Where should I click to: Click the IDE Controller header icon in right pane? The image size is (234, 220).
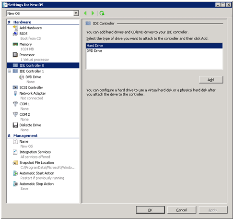click(x=88, y=24)
